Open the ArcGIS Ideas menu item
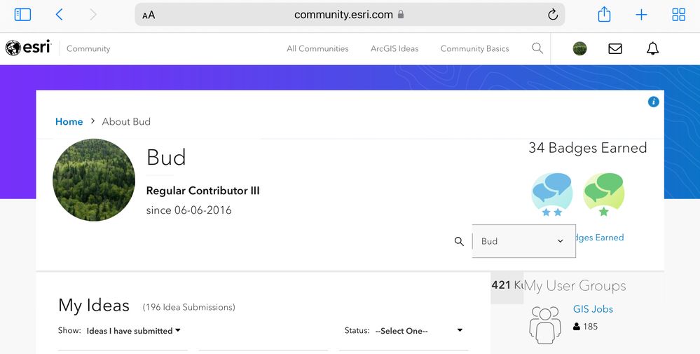Image resolution: width=700 pixels, height=354 pixels. coord(394,49)
